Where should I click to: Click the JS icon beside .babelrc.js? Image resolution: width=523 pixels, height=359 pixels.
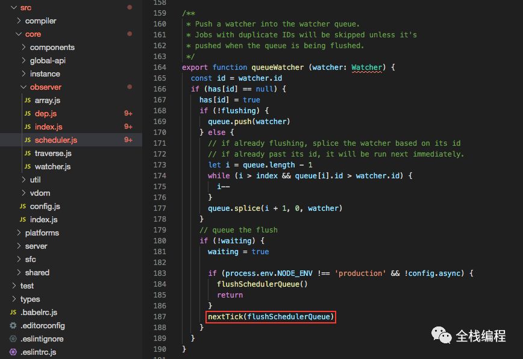13,312
